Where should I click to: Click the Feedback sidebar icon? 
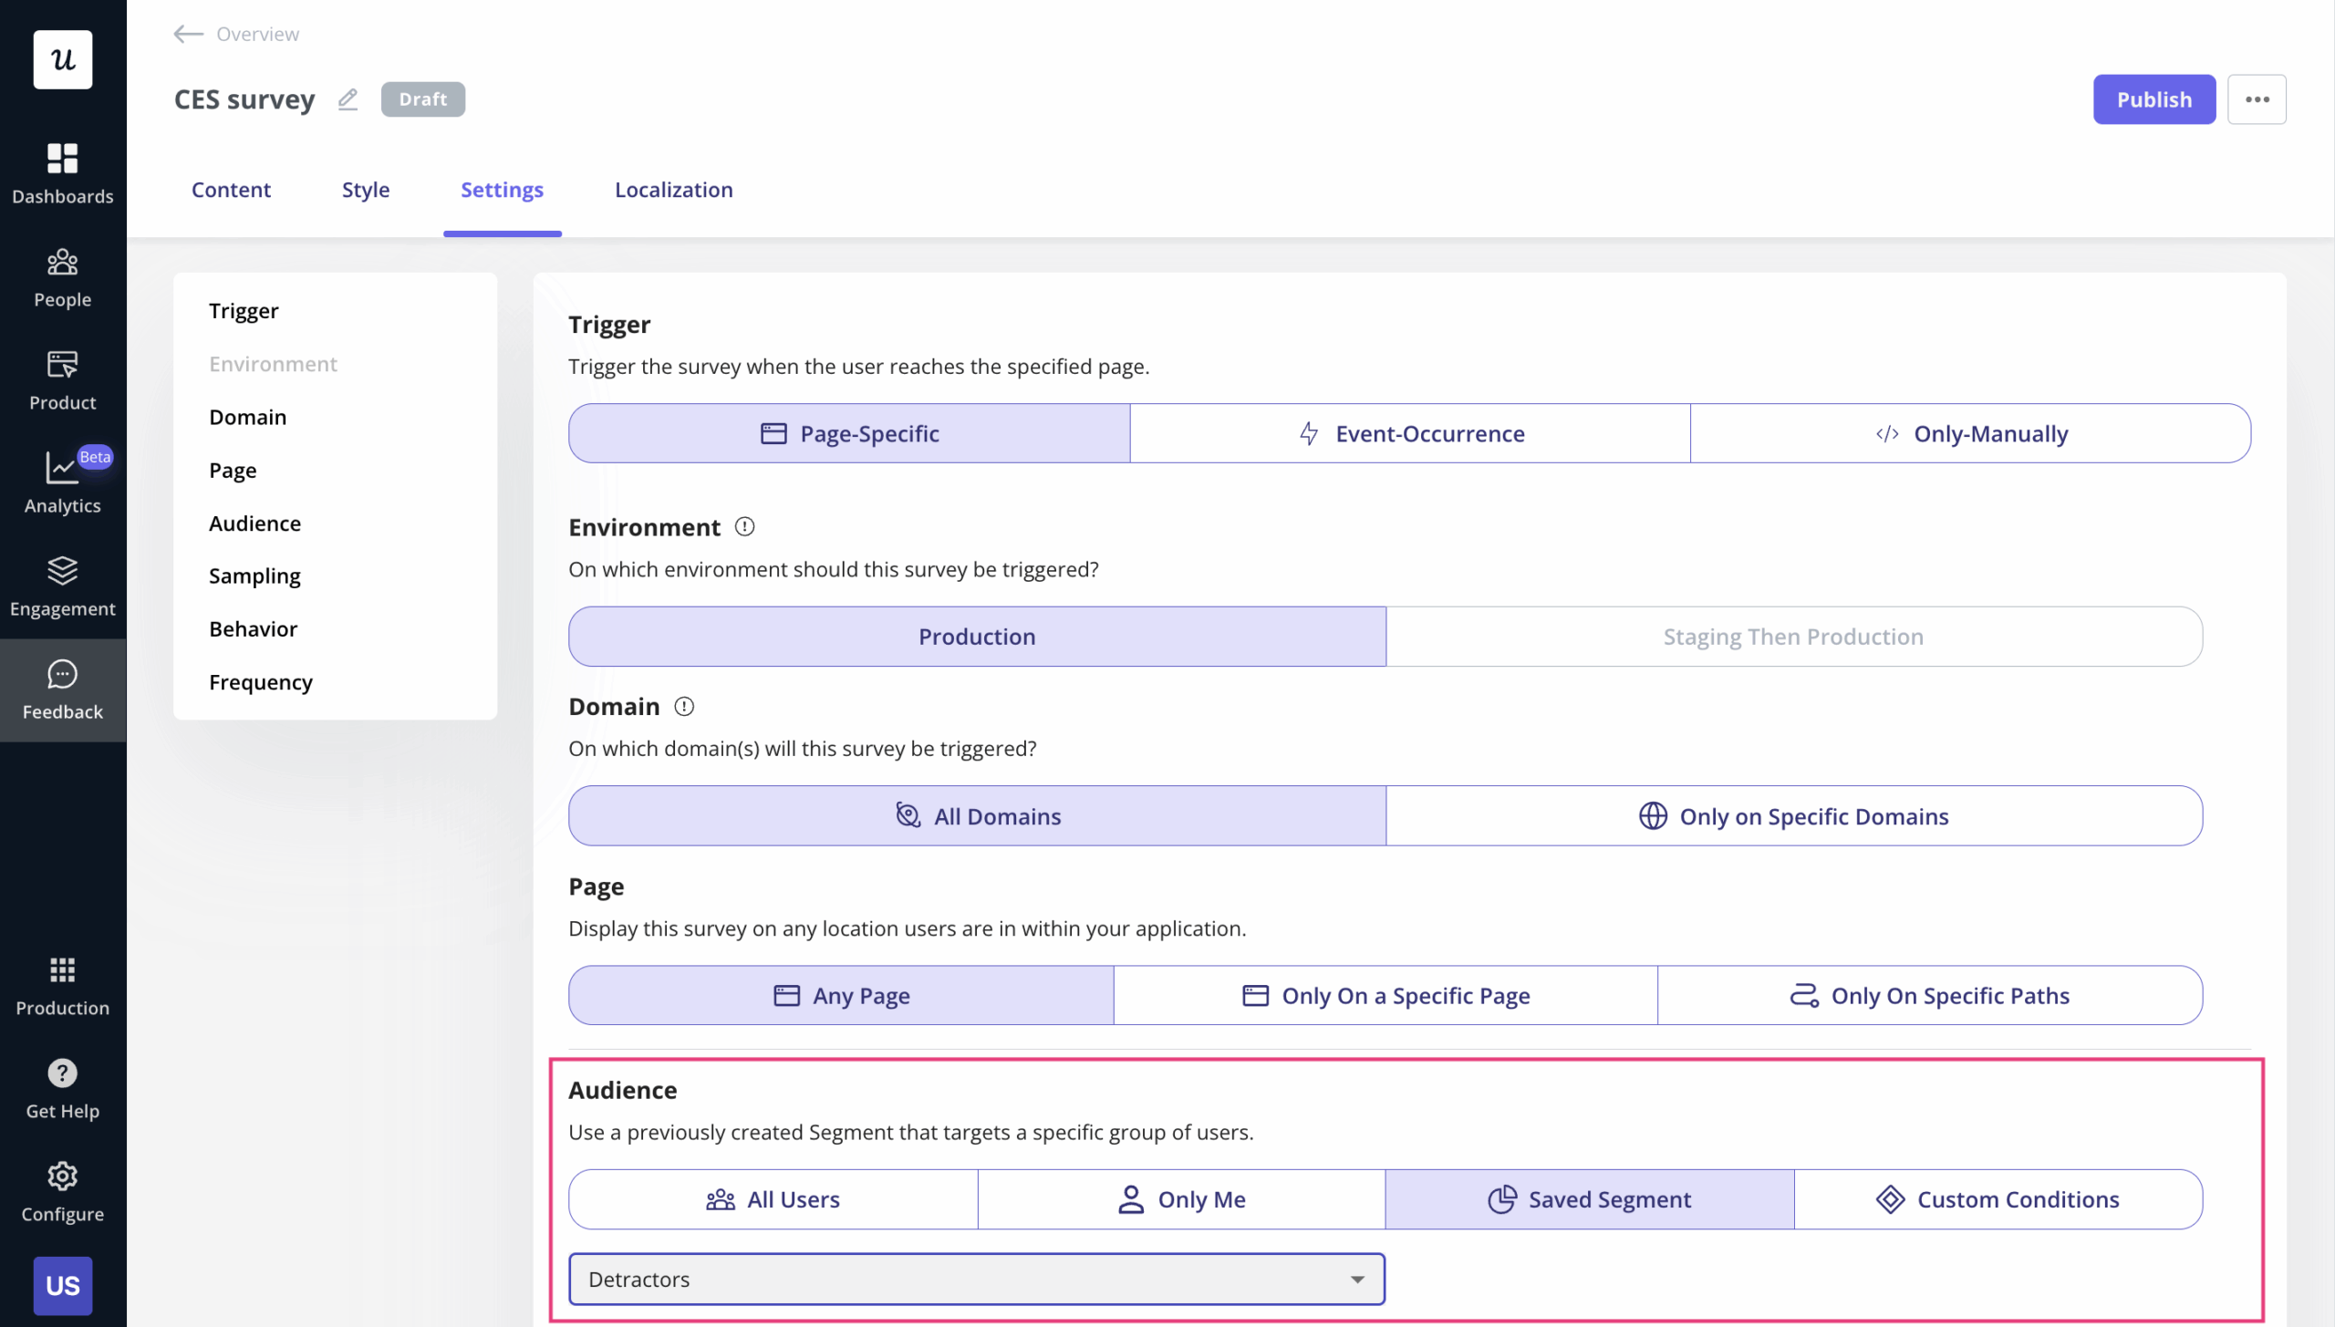click(62, 689)
